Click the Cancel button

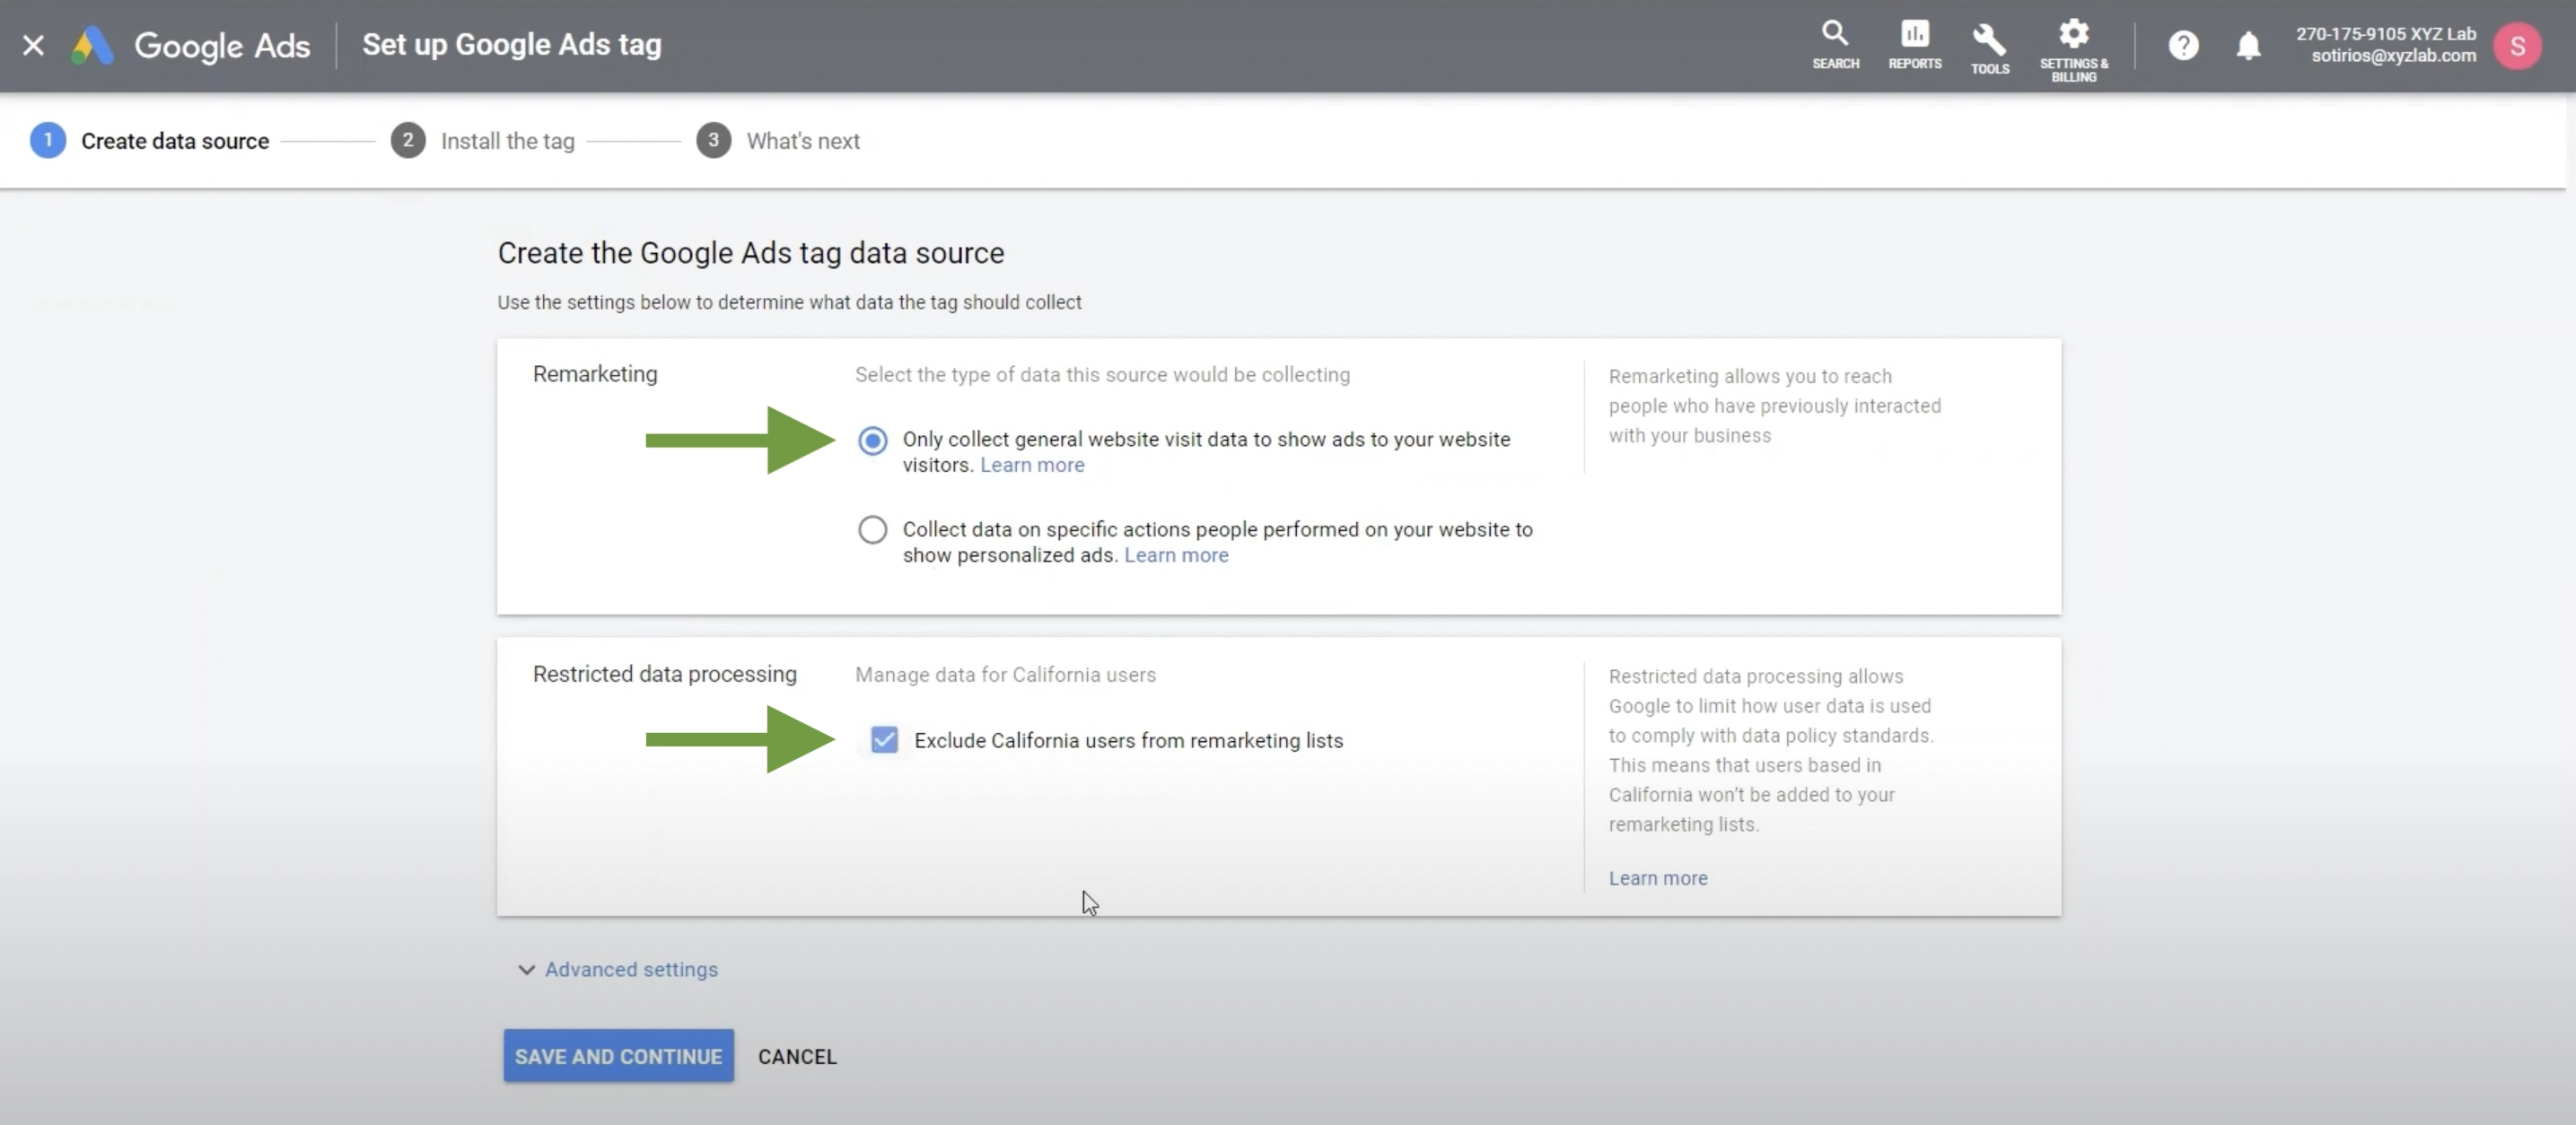[x=797, y=1056]
